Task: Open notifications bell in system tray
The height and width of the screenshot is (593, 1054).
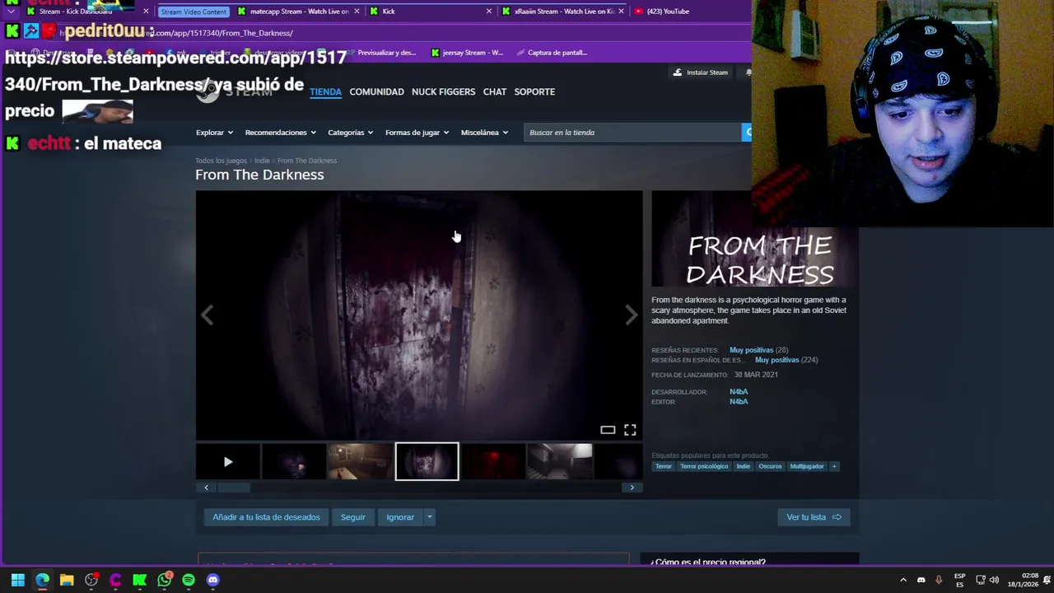Action: [x=1047, y=580]
